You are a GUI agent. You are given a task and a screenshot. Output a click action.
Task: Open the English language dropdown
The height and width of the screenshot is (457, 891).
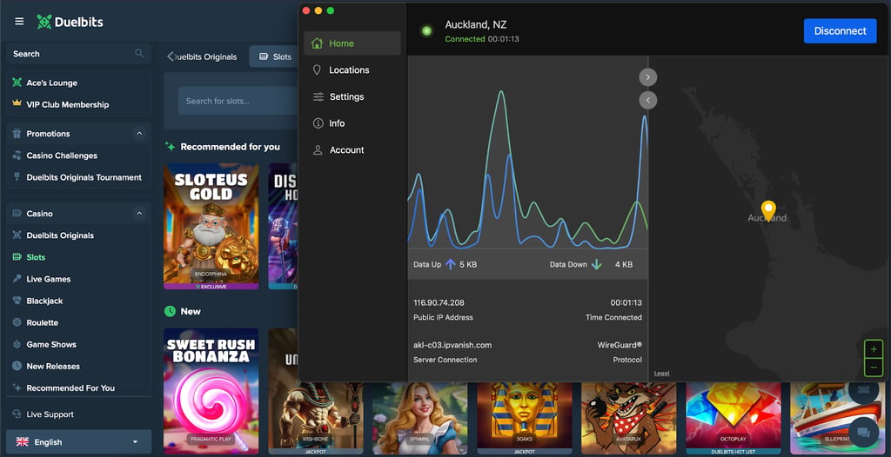pos(78,441)
